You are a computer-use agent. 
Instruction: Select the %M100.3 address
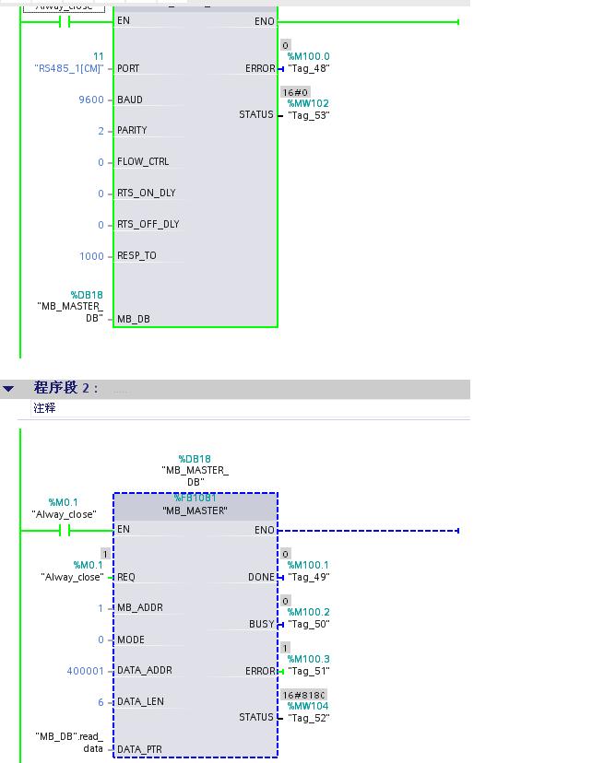pos(308,659)
